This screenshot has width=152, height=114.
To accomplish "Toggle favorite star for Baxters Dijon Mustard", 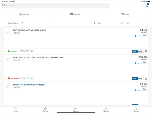I will 6,78.
